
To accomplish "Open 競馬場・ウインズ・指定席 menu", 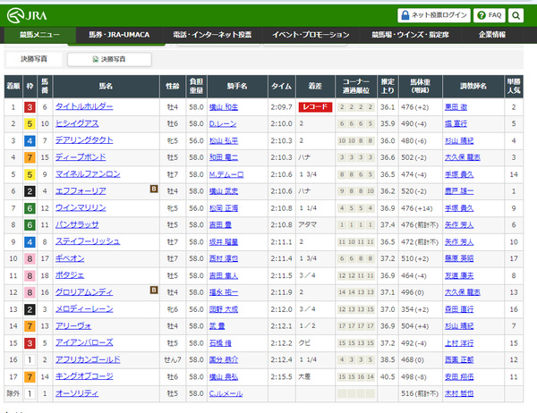I will pyautogui.click(x=410, y=35).
